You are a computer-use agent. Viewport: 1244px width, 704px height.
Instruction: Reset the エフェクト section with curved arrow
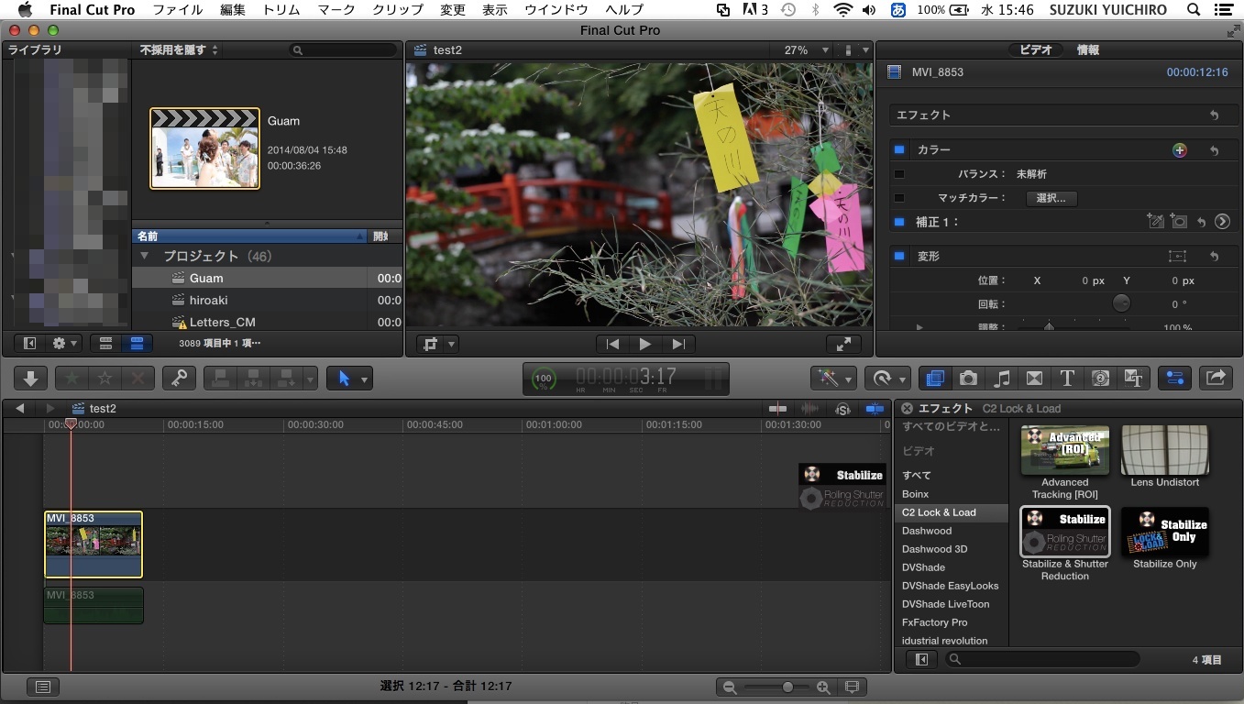(x=1215, y=115)
